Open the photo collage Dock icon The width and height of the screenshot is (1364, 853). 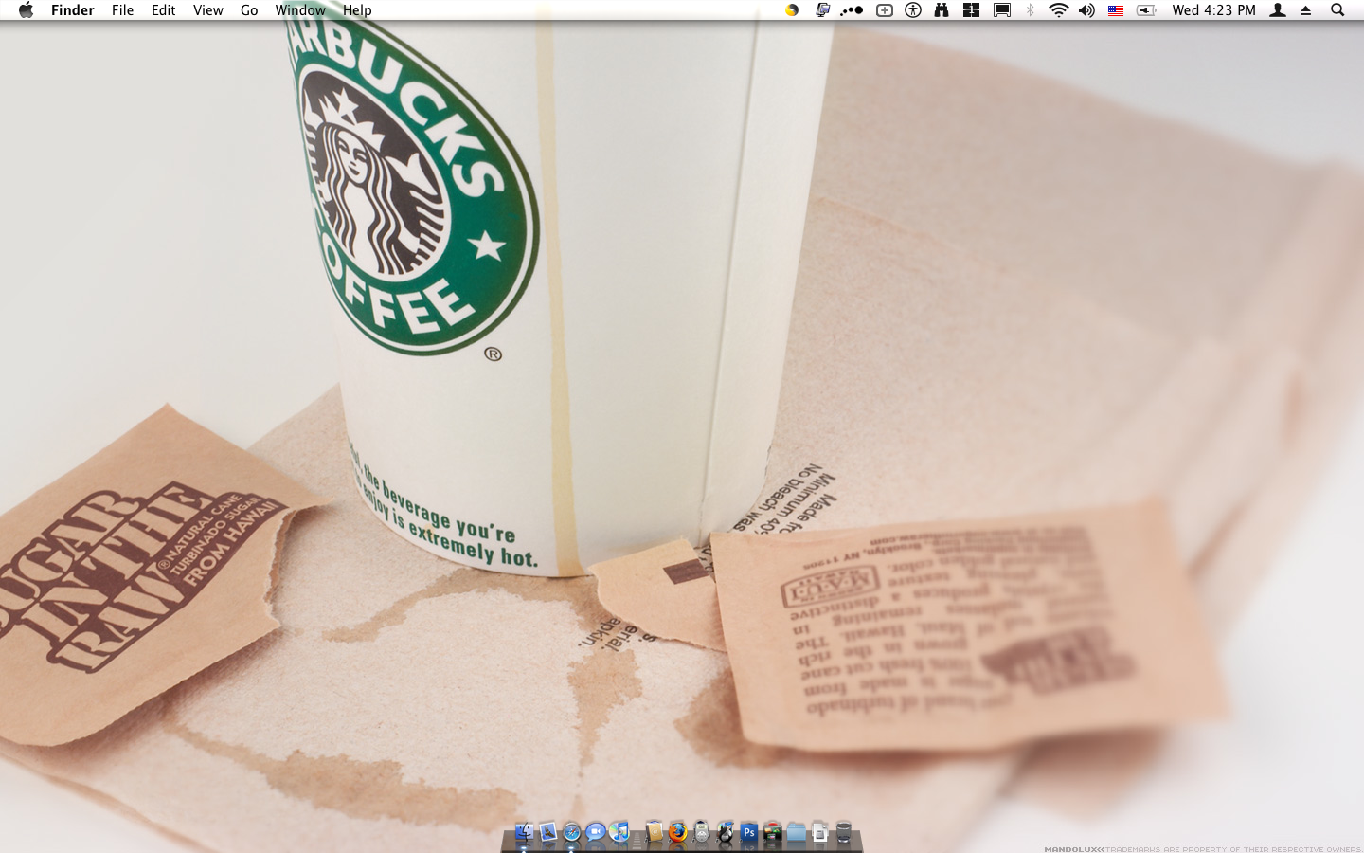point(772,833)
